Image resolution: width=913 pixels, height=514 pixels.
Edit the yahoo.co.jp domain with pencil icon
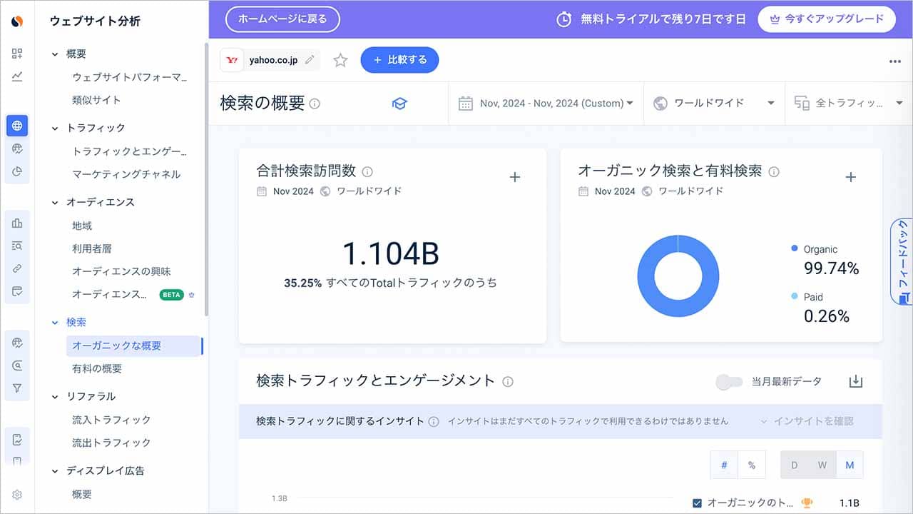tap(309, 60)
